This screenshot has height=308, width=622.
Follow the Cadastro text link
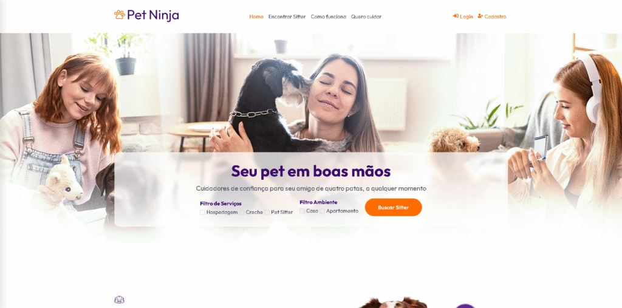click(x=495, y=16)
